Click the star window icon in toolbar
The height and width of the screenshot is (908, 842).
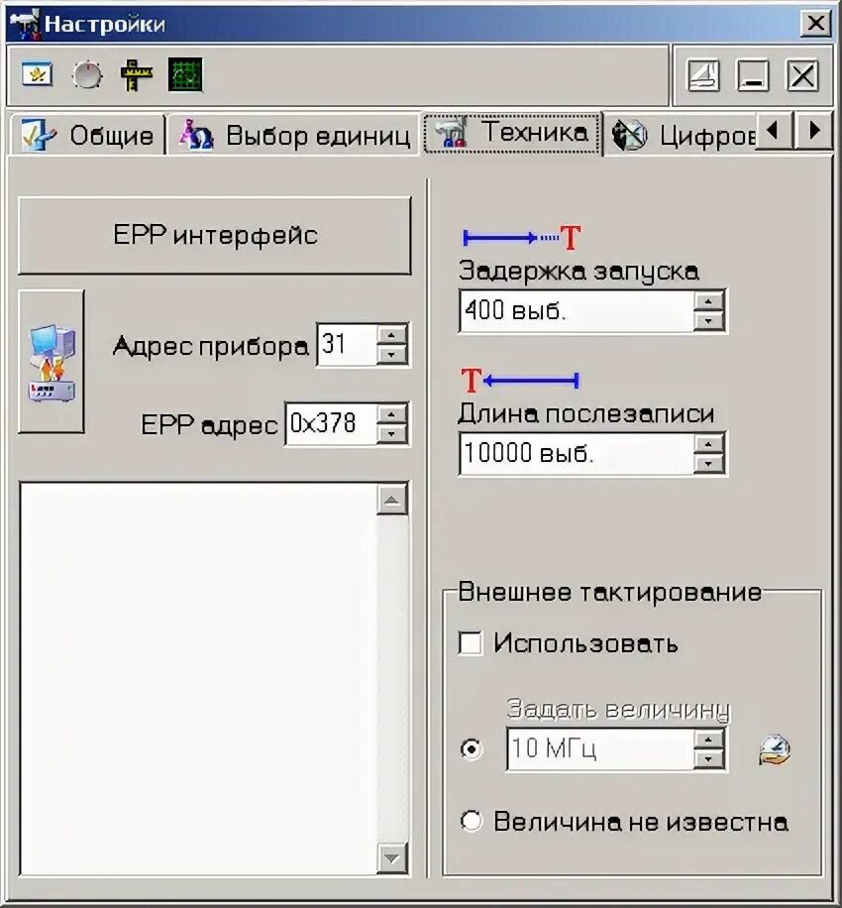(x=37, y=74)
